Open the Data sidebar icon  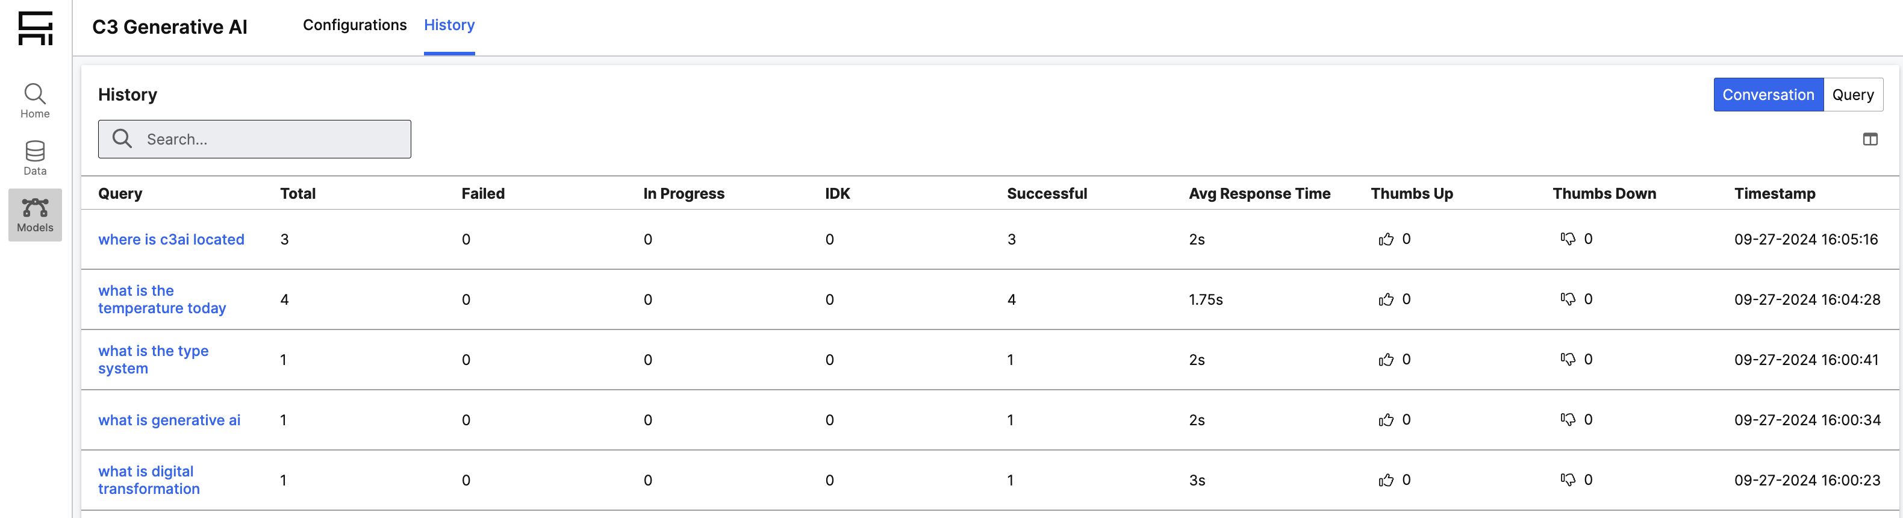pyautogui.click(x=35, y=157)
